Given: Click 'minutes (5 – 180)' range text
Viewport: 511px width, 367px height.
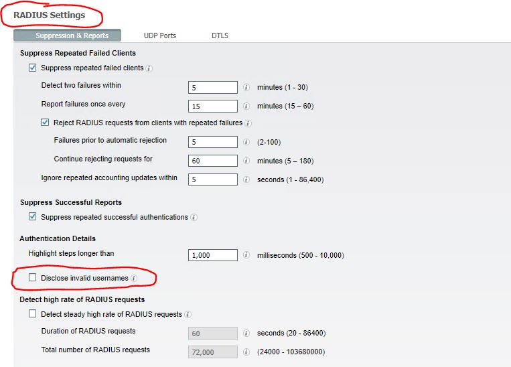Looking at the screenshot, I should pyautogui.click(x=285, y=161).
